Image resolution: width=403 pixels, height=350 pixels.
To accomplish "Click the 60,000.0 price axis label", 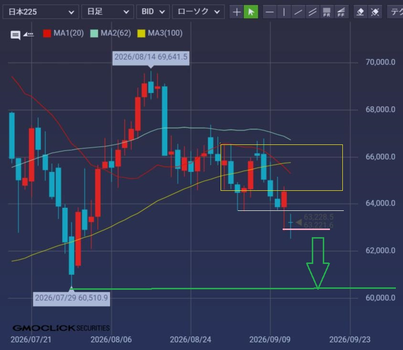I will point(381,298).
